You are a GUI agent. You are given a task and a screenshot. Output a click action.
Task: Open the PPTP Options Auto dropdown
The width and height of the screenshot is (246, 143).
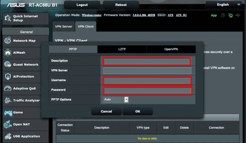[116, 99]
